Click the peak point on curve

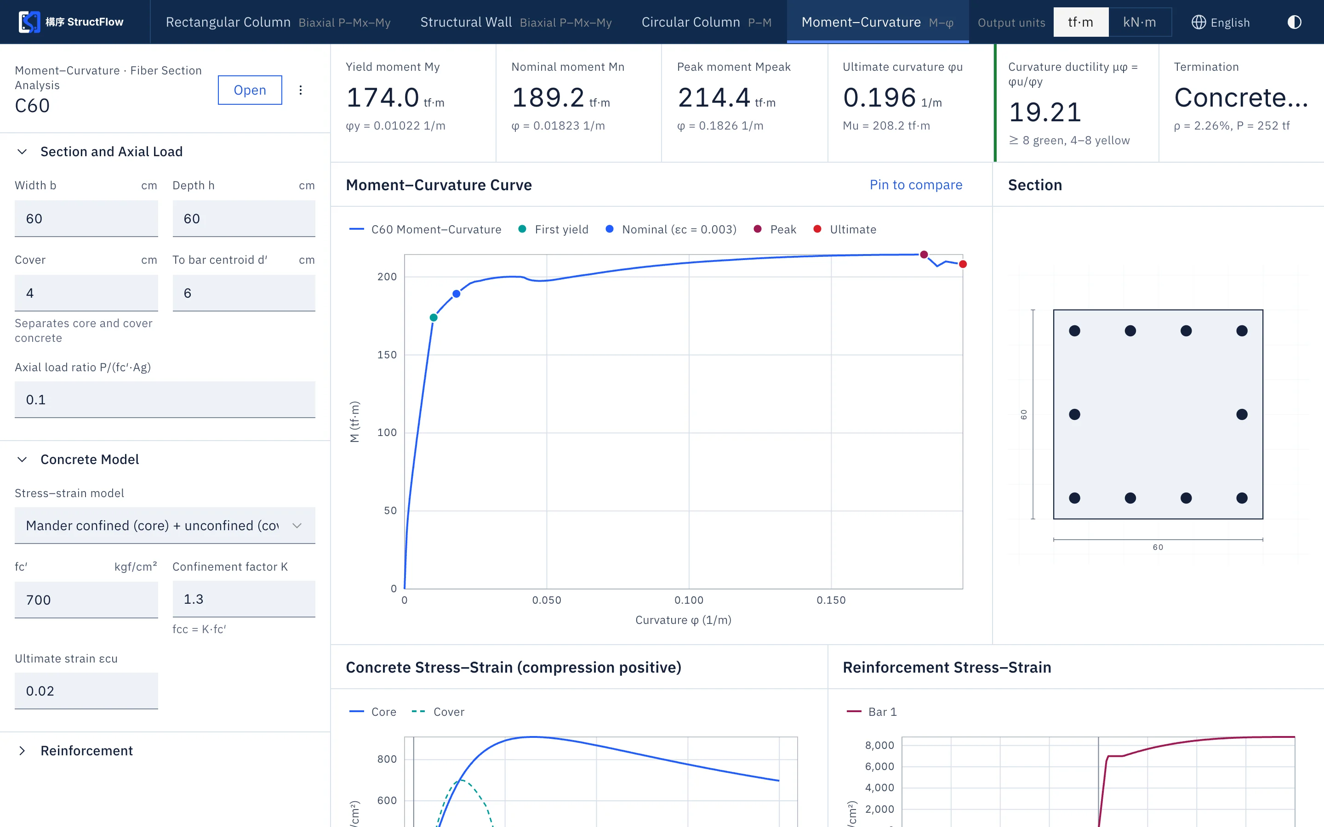pos(924,255)
